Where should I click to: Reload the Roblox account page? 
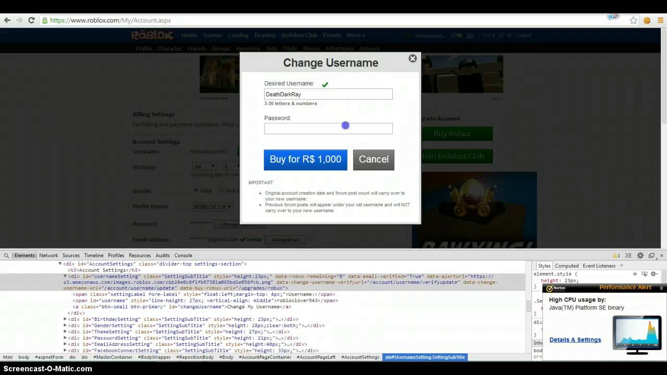[x=31, y=20]
